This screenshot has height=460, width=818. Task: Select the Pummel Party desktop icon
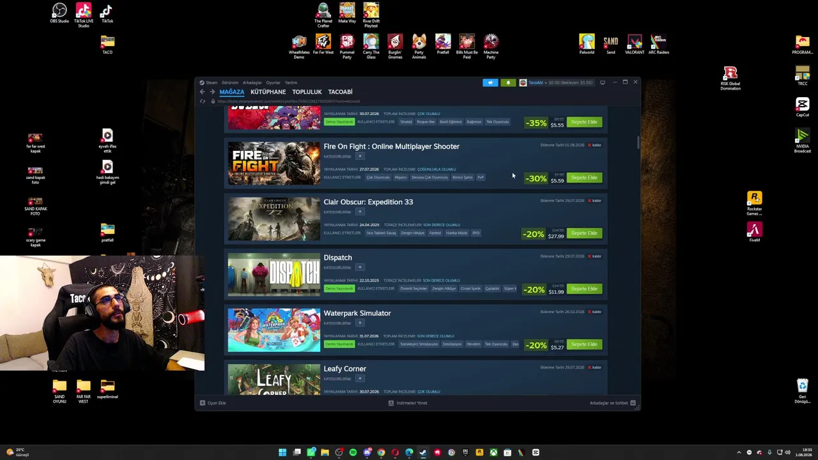[x=347, y=47]
